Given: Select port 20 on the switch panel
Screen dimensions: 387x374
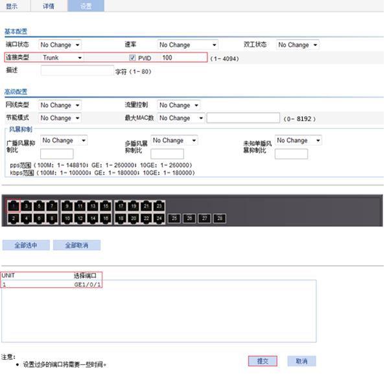Looking at the screenshot, I should [134, 218].
